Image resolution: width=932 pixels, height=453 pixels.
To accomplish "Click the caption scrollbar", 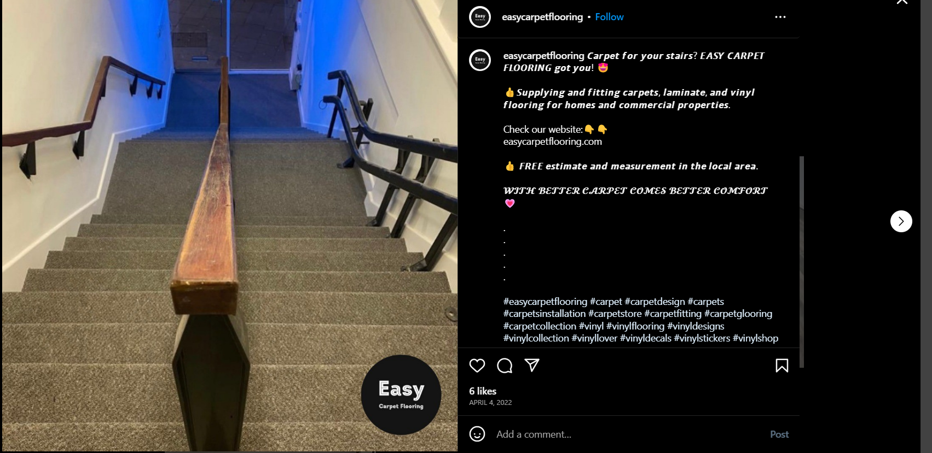I will 802,262.
